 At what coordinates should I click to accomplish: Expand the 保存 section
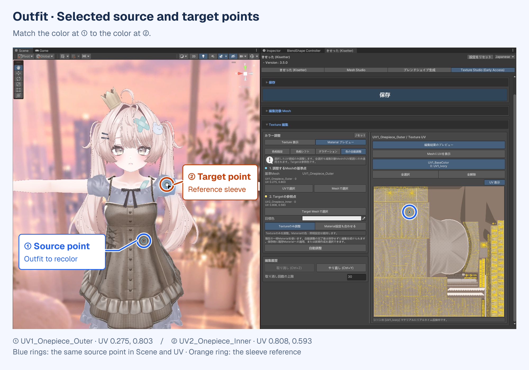tap(385, 82)
